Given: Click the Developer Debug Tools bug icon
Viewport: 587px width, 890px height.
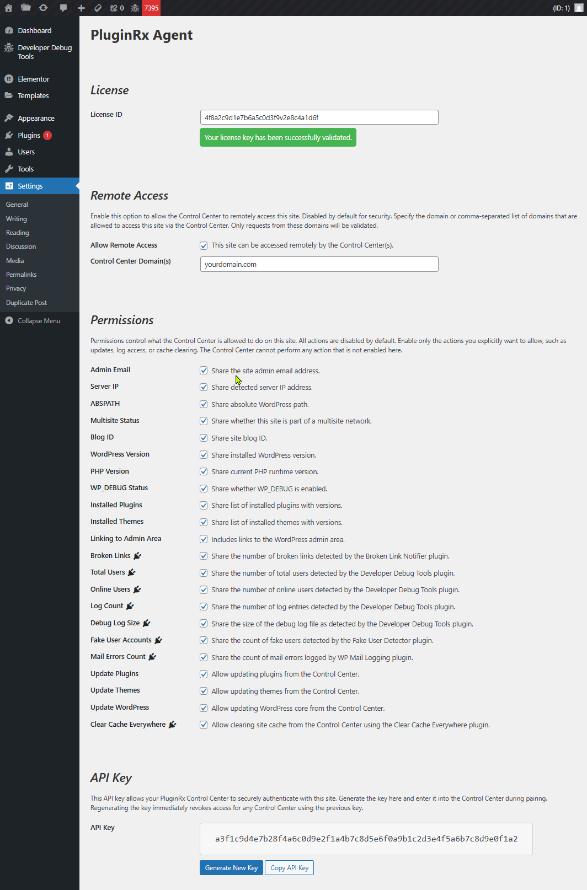Looking at the screenshot, I should pos(9,48).
